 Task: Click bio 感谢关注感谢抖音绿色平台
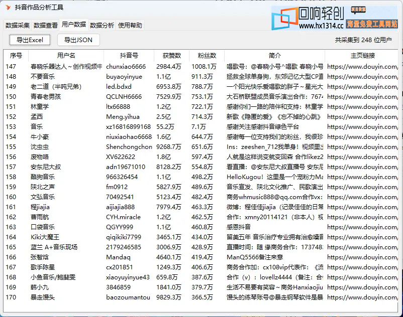pos(263,127)
